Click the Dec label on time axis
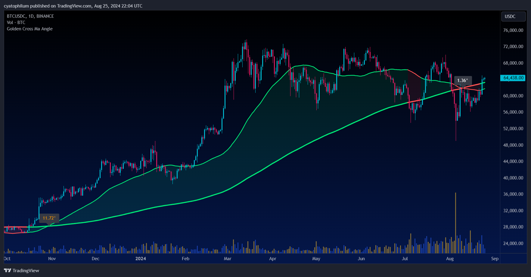Screen dimensions: 531x277 pos(95,259)
